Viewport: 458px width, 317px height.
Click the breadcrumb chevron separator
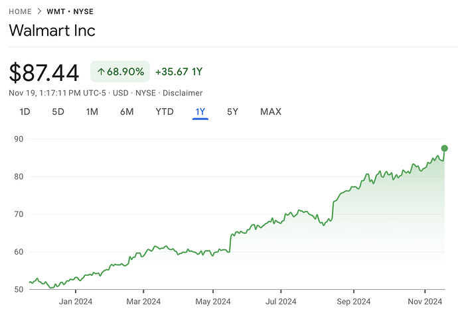point(39,11)
